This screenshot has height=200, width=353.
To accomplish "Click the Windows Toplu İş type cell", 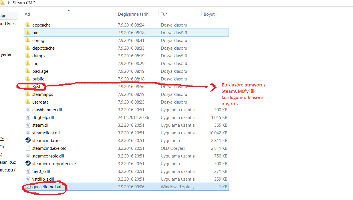I will [179, 187].
